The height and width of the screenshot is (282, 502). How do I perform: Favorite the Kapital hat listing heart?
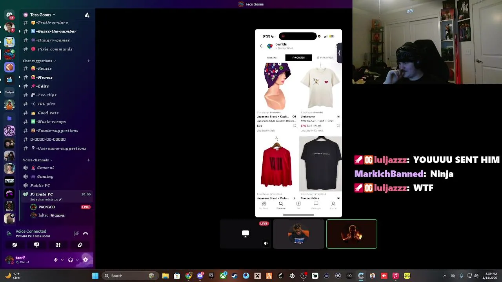pyautogui.click(x=295, y=126)
